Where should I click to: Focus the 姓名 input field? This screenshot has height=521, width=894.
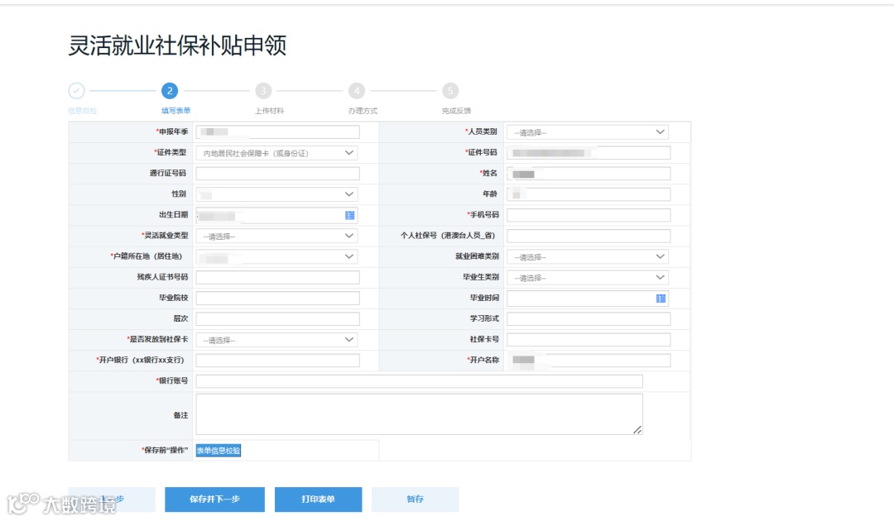click(589, 173)
